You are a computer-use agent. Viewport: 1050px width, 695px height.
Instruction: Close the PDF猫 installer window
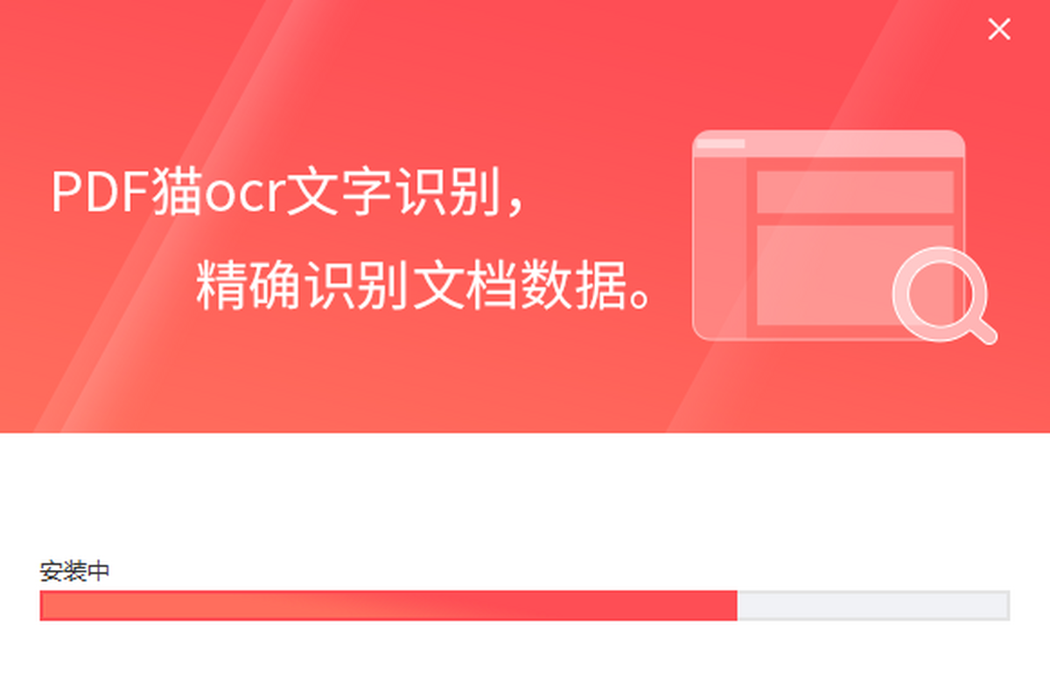(x=999, y=30)
